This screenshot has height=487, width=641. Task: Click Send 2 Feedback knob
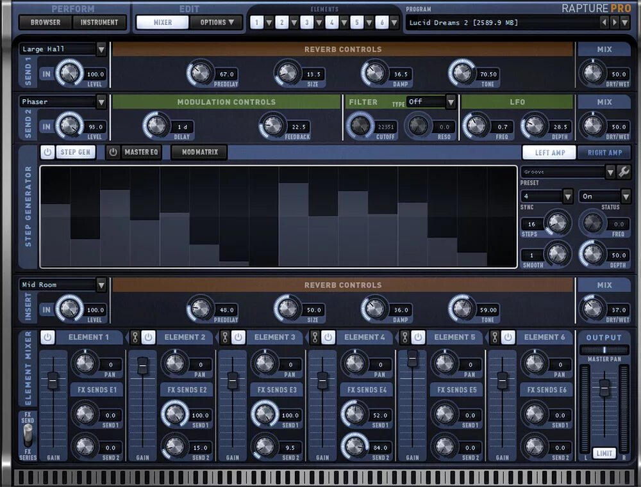[272, 125]
